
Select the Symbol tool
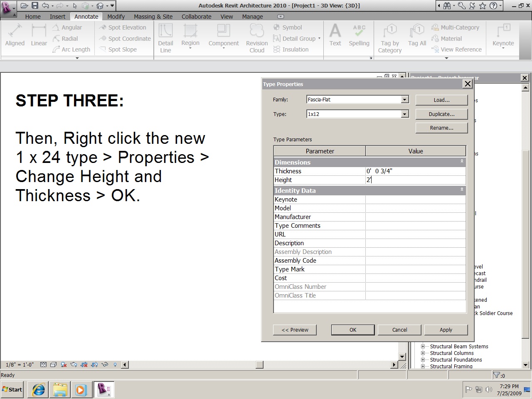tap(288, 27)
